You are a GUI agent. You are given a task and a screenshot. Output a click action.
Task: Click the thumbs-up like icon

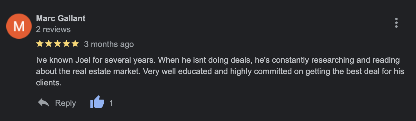(97, 103)
